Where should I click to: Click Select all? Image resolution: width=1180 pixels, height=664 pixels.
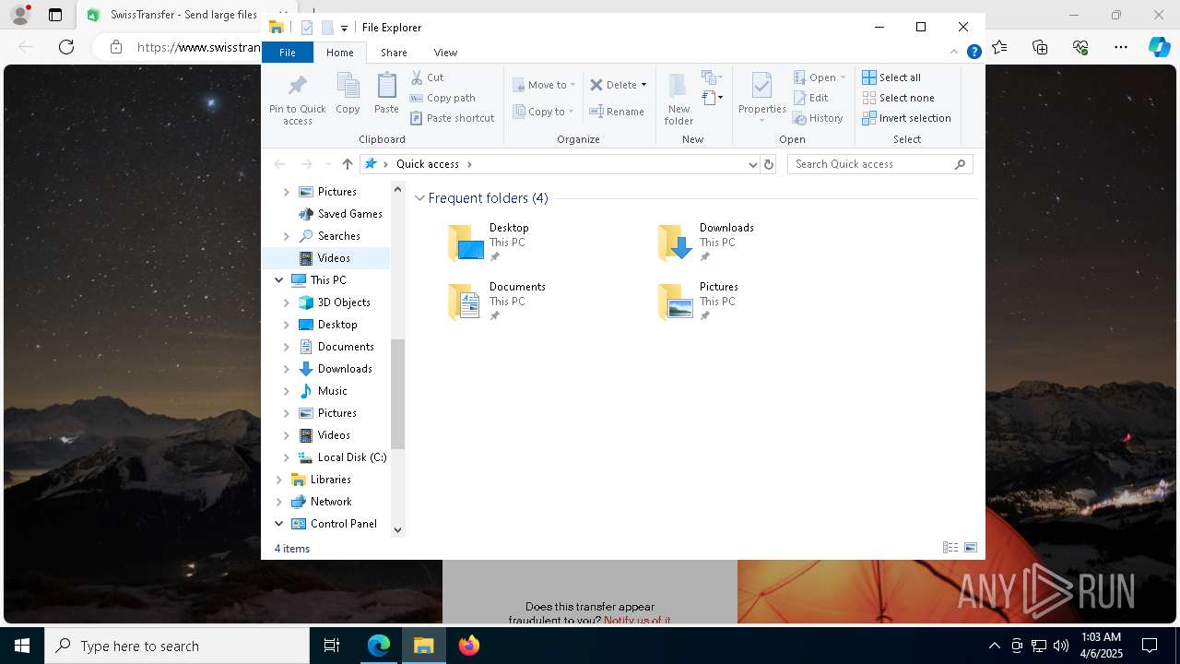(891, 77)
